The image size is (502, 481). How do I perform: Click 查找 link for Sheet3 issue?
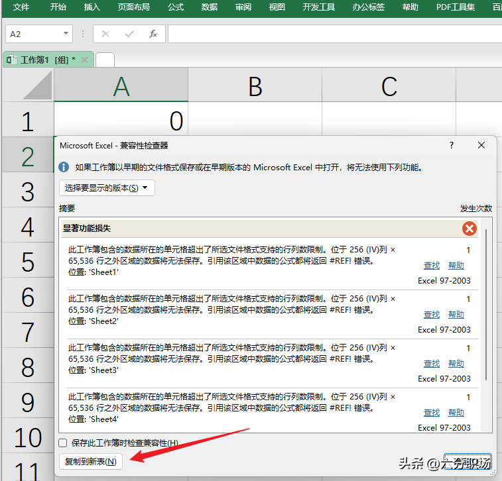point(432,364)
